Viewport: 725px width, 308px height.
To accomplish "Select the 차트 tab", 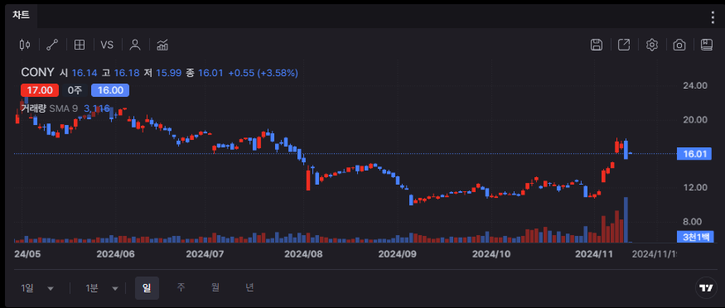I will tap(22, 15).
